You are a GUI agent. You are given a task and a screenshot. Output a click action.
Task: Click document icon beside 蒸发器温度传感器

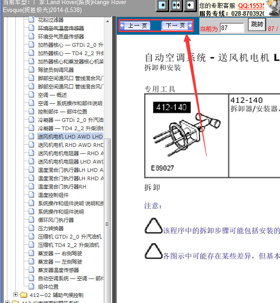pos(32,270)
